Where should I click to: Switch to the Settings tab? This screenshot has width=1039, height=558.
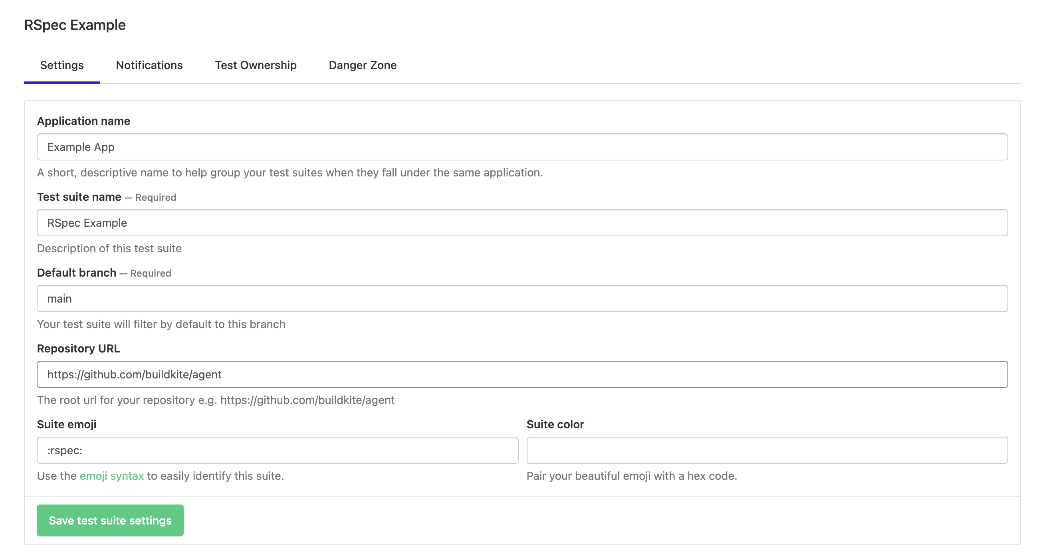coord(62,65)
